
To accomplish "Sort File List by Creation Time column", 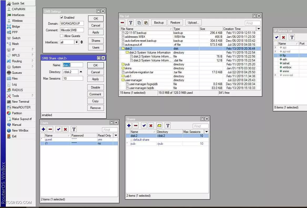I will 239,29.
